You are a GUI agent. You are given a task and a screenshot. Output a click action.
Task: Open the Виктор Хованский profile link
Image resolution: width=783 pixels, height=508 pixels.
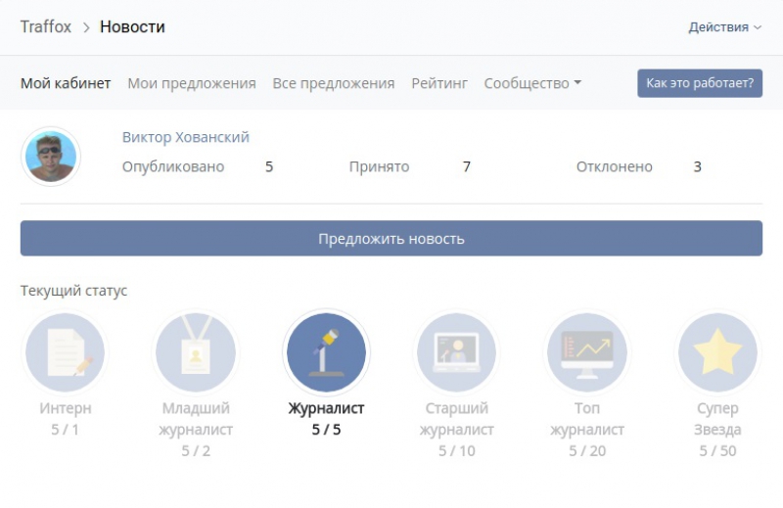tap(186, 137)
